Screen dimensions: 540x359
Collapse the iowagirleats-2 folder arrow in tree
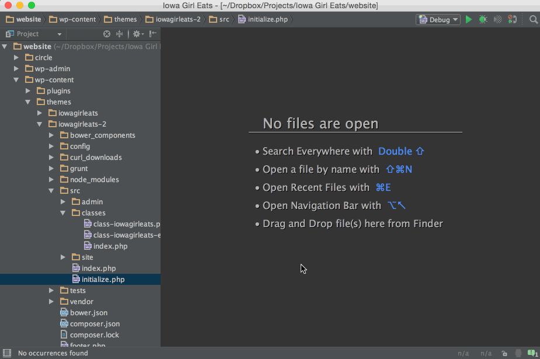[x=40, y=124]
